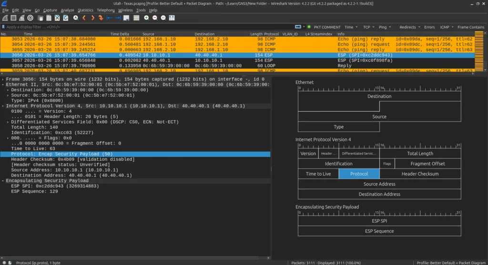
Task: Toggle auto-scroll during live capture
Action: coord(126,18)
